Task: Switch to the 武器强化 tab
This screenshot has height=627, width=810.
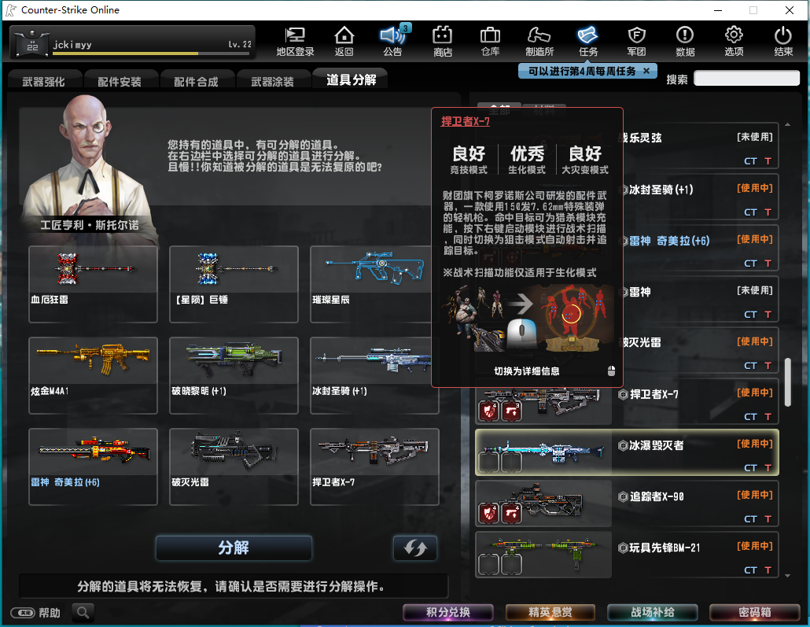Action: 44,82
